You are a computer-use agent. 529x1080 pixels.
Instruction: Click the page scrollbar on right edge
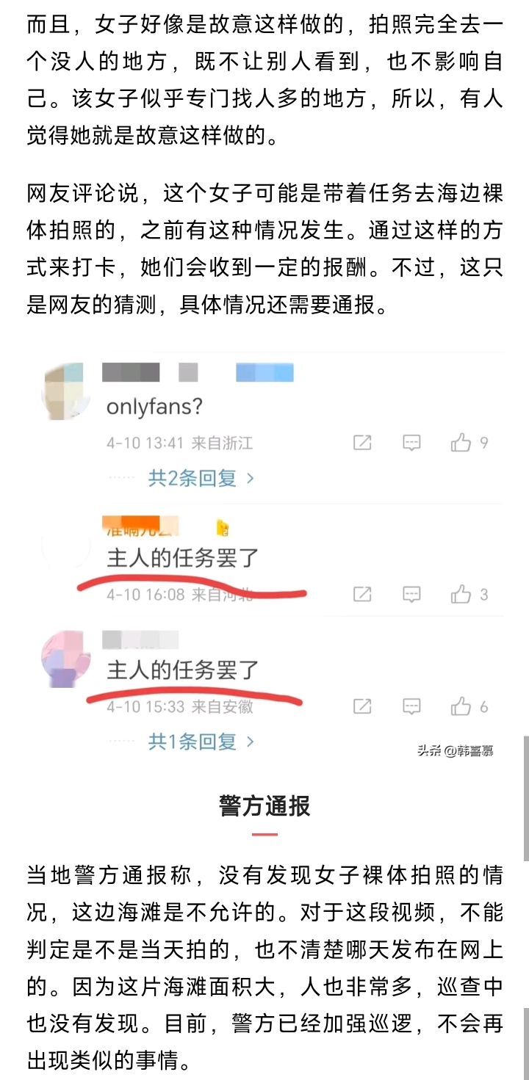tap(525, 798)
